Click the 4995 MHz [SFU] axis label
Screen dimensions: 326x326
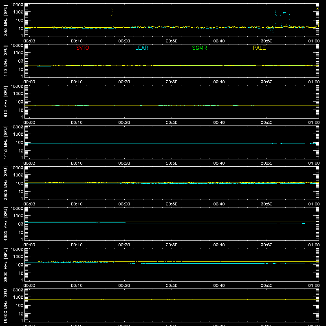coord(5,224)
